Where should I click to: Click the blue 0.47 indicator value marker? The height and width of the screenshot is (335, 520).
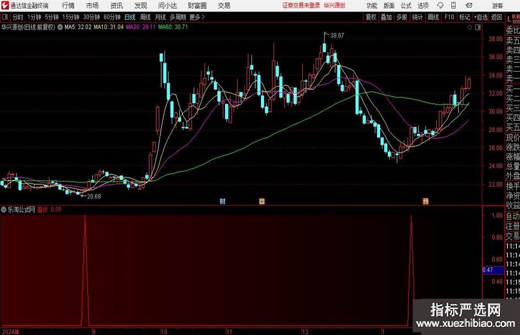(x=488, y=270)
